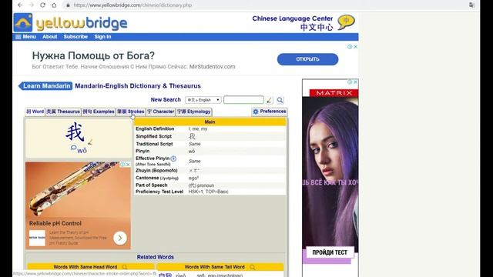The height and width of the screenshot is (277, 493).
Task: Close the Reliable pH Control ad
Action: point(128,165)
